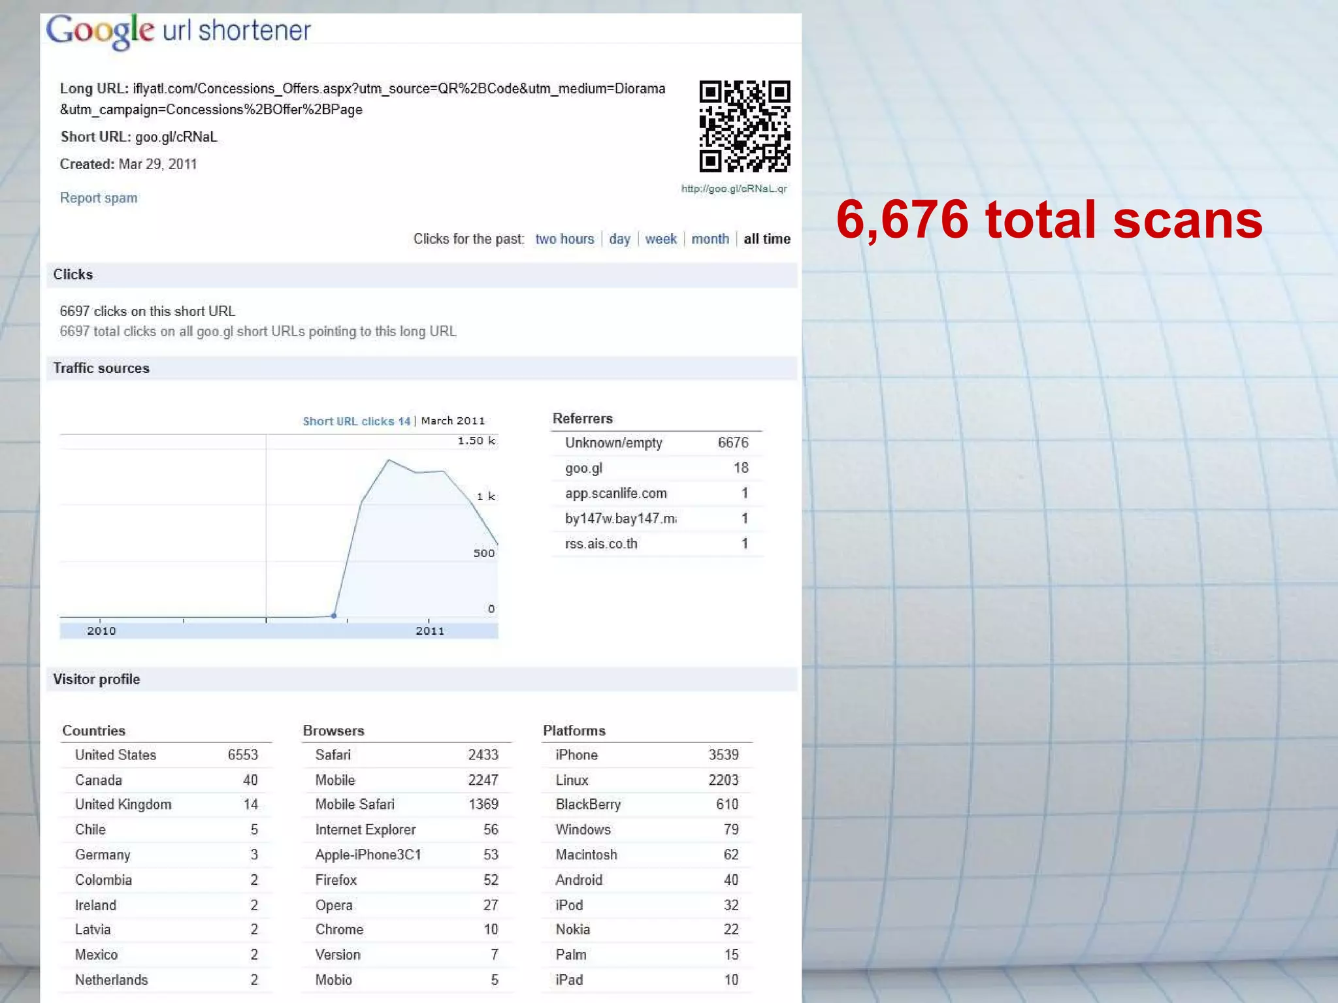Image resolution: width=1338 pixels, height=1003 pixels.
Task: Click the QR code image
Action: pos(744,126)
